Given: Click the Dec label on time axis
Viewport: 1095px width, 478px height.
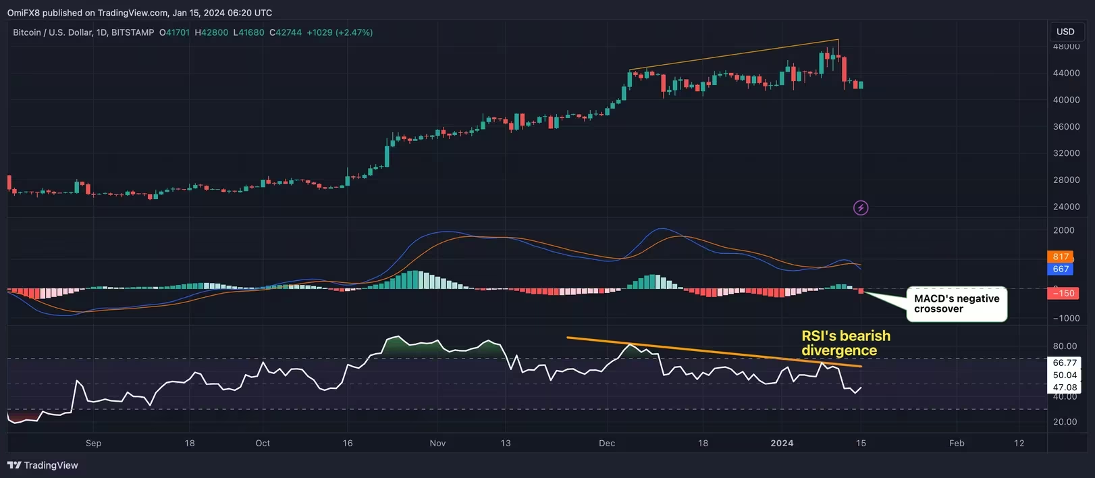Looking at the screenshot, I should pyautogui.click(x=606, y=444).
